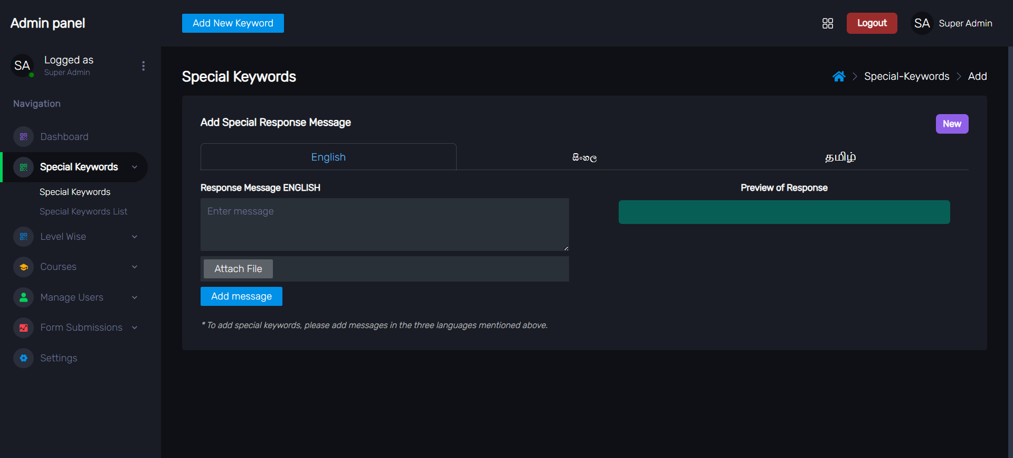Expand the Manage Users submenu chevron
The height and width of the screenshot is (458, 1013).
pos(135,297)
